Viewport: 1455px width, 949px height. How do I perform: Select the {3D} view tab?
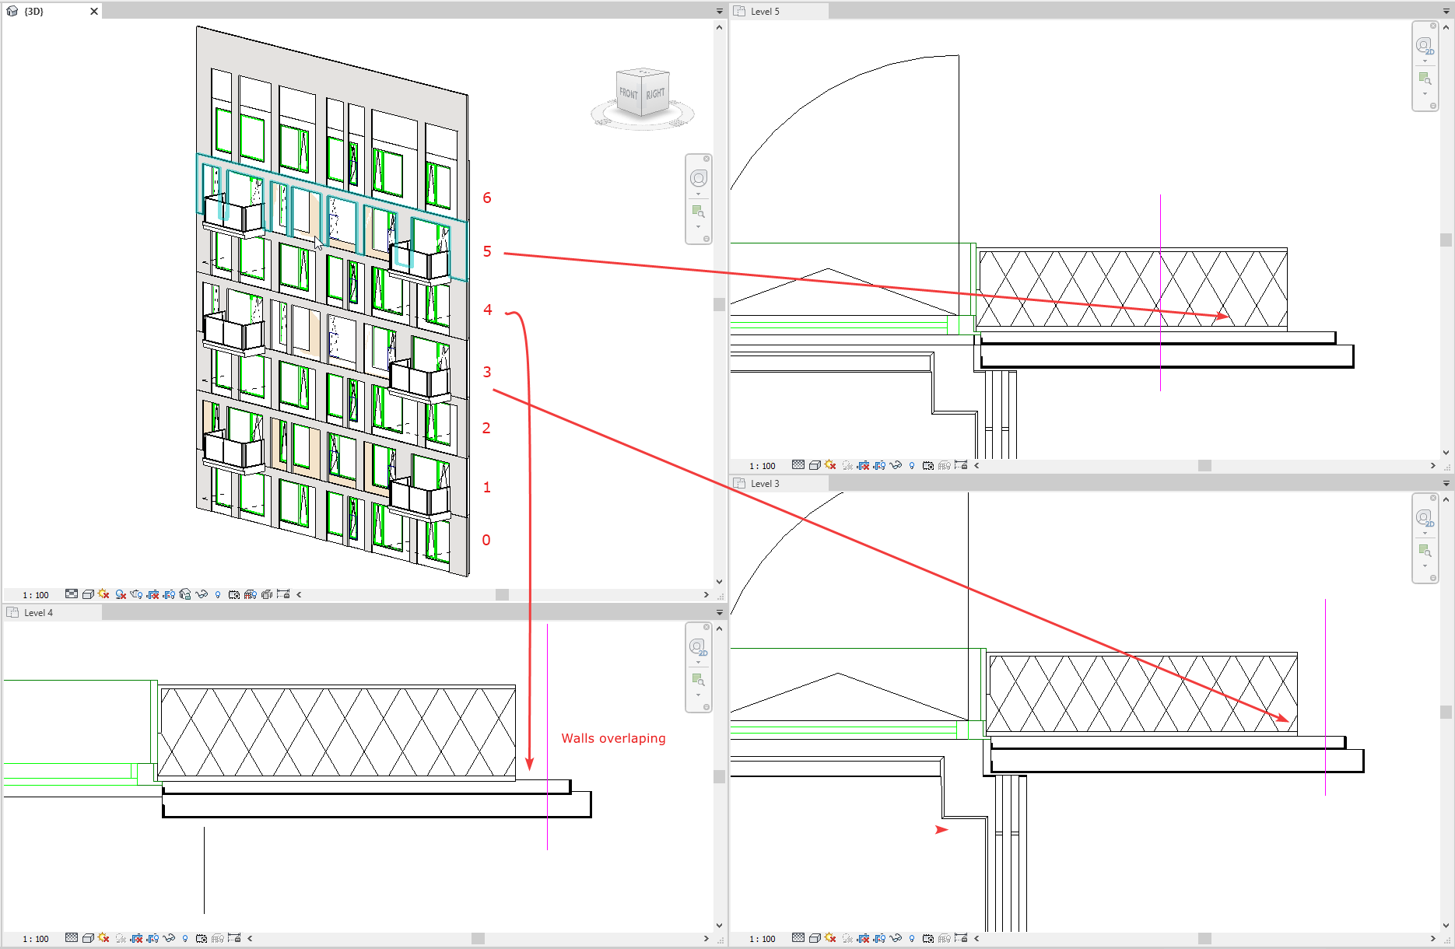[35, 11]
